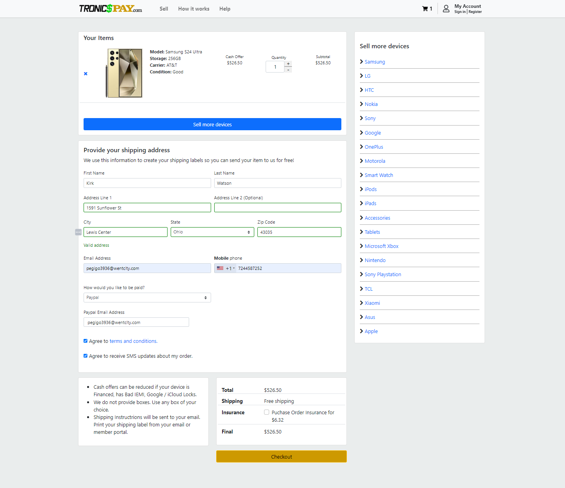Open the iPods category link
The image size is (565, 488).
[x=370, y=189]
